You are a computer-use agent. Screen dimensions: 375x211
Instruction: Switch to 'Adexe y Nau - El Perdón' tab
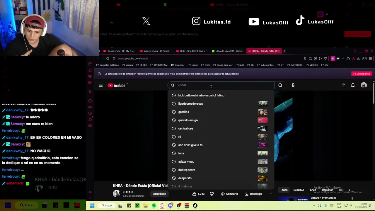(155, 51)
